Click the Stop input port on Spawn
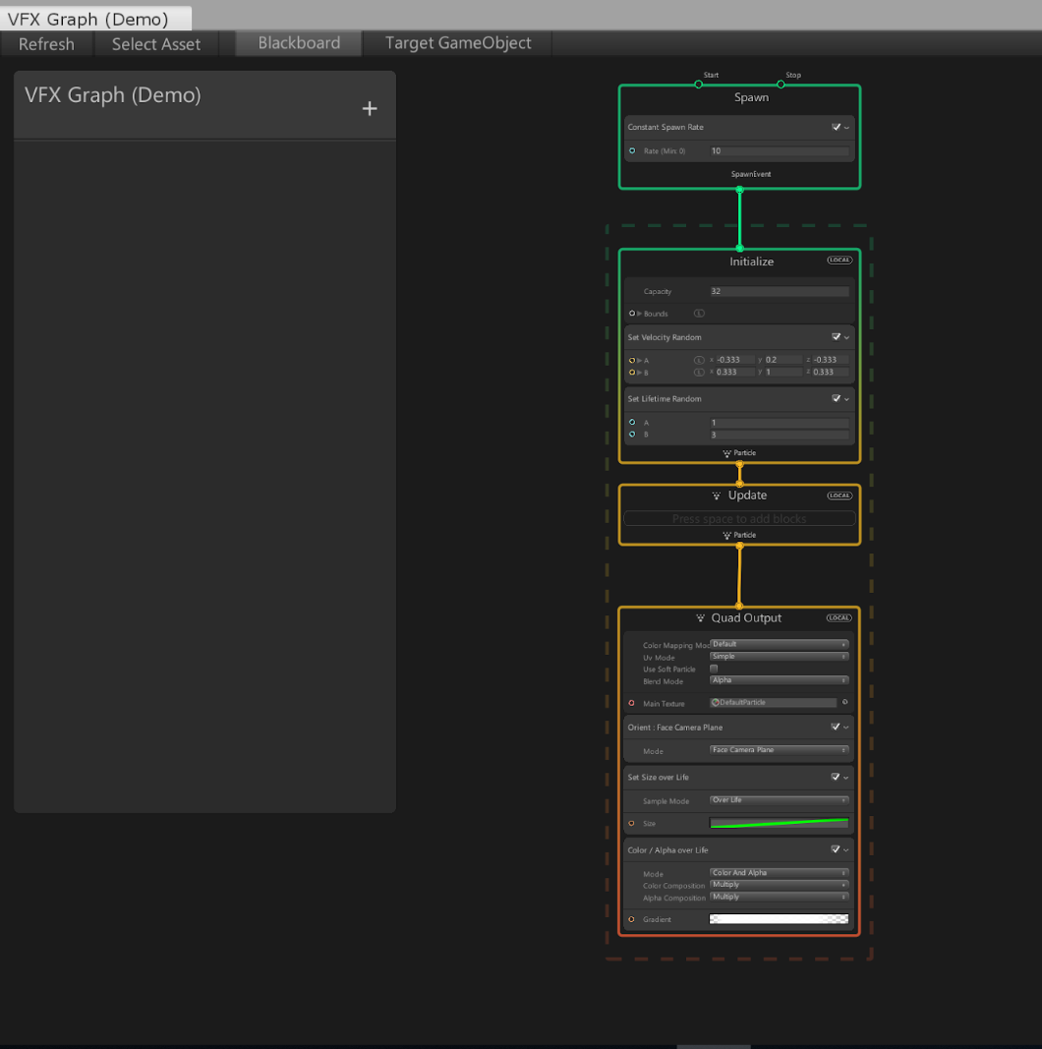 click(781, 85)
